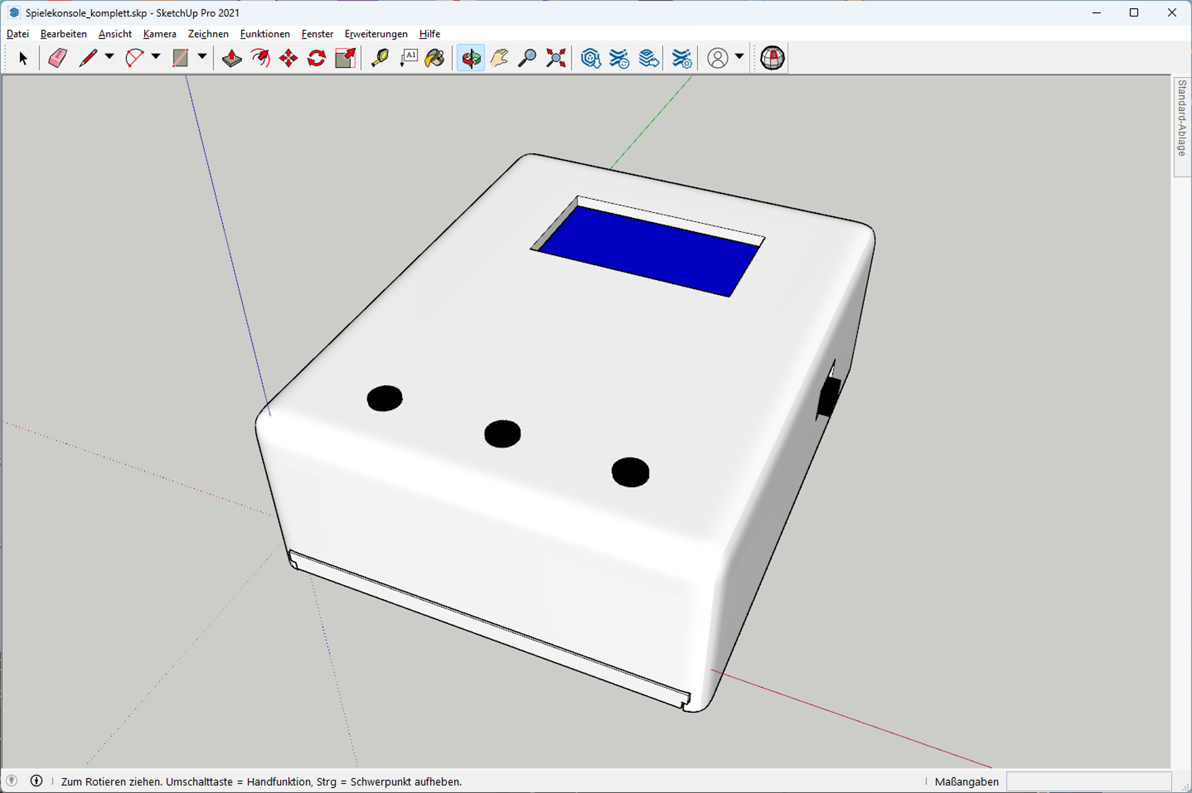1192x793 pixels.
Task: Choose the Zoom magnifier tool
Action: coord(527,58)
